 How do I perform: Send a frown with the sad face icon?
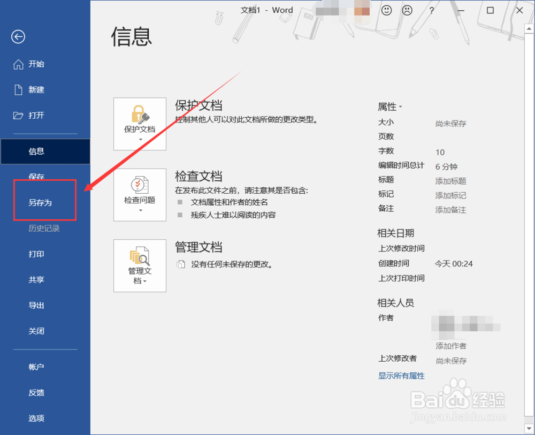[407, 10]
